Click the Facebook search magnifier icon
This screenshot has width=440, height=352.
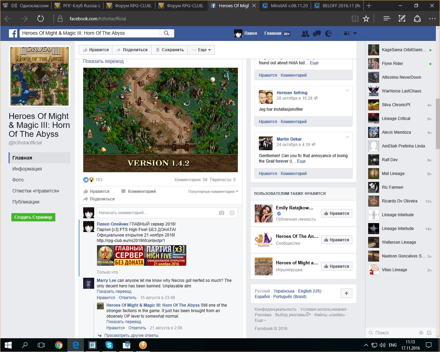tap(166, 33)
